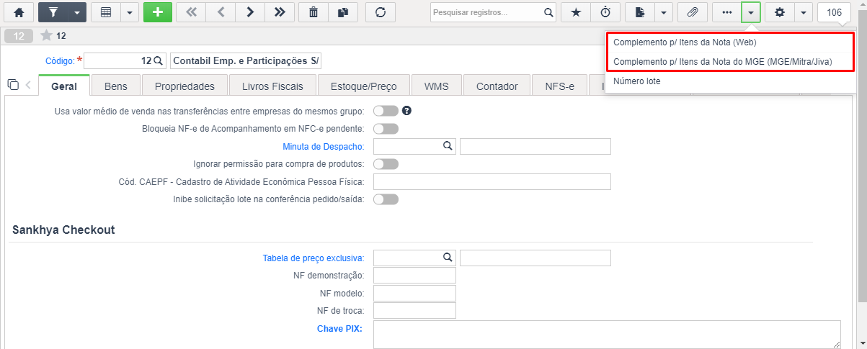Delete record with trash icon
Screen dimensions: 867x349
click(314, 12)
